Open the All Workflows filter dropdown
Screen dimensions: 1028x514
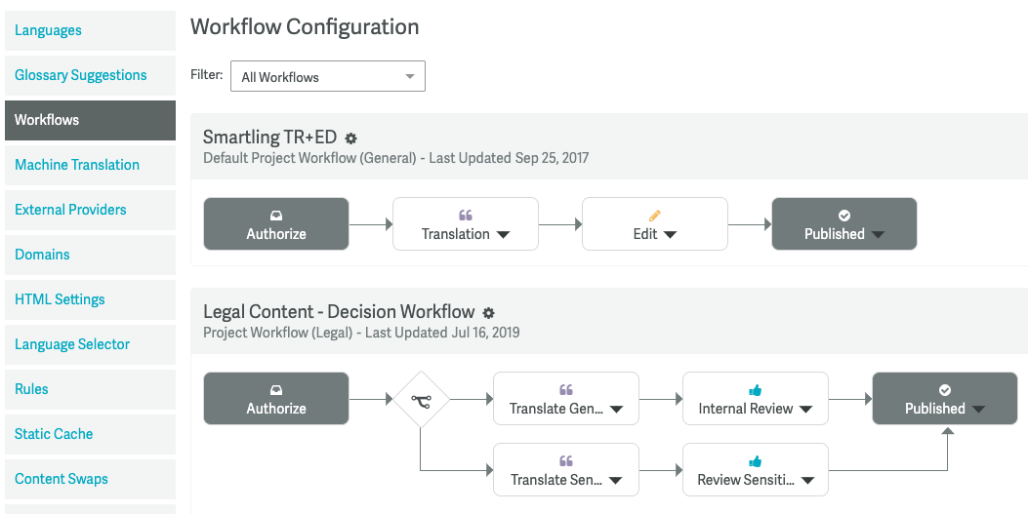tap(328, 77)
